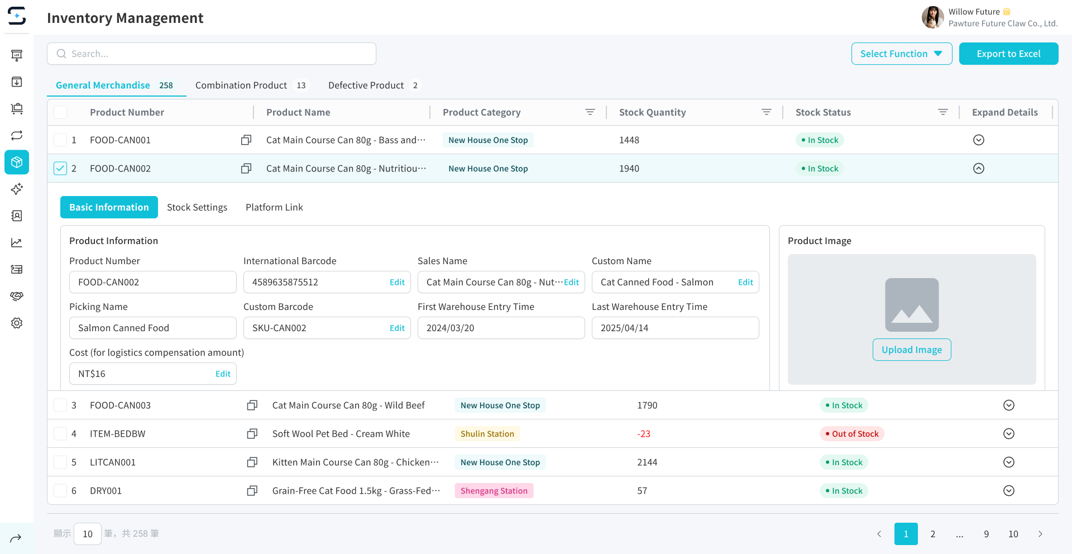1072x554 pixels.
Task: Edit the International Barcode field
Action: [397, 283]
